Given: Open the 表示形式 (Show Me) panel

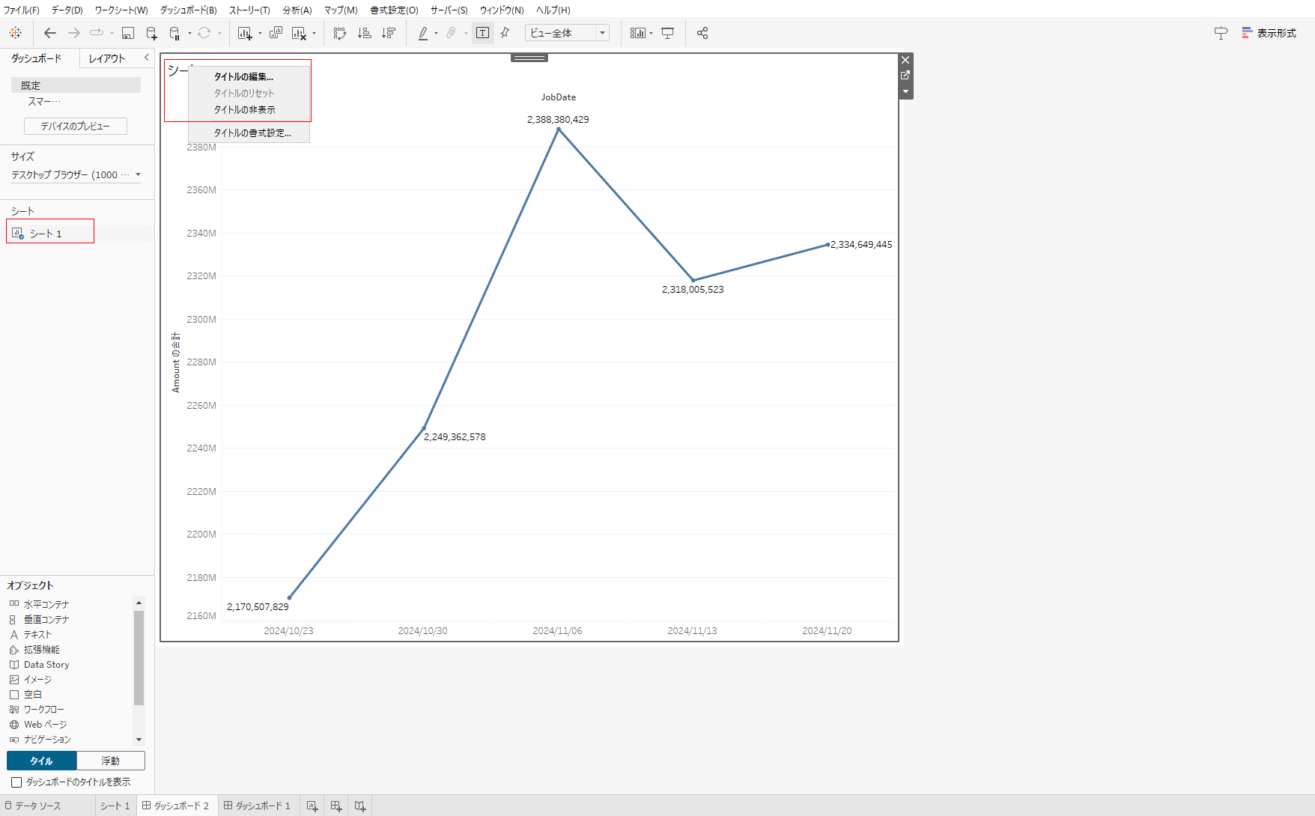Looking at the screenshot, I should coord(1269,33).
